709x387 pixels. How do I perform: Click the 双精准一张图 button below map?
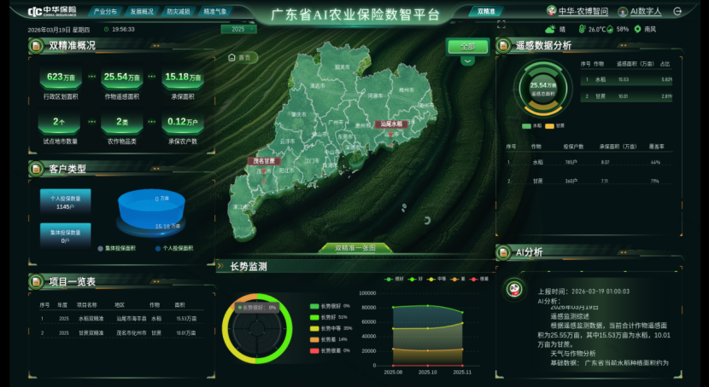354,248
